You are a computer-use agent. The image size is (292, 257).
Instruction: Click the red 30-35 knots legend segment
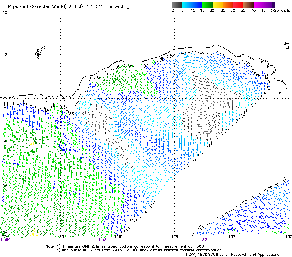(x=238, y=5)
